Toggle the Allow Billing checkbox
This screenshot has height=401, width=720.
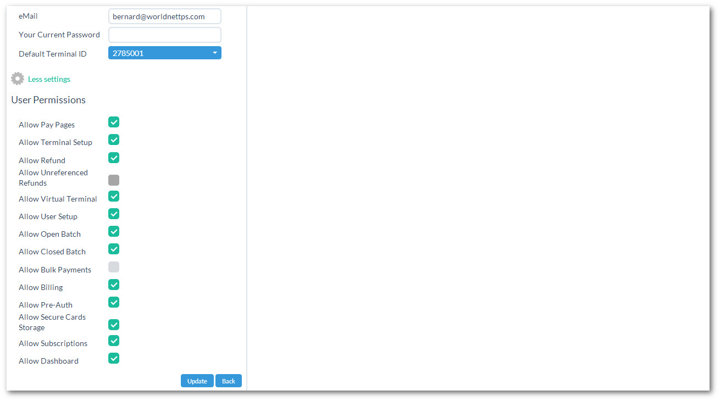(114, 285)
